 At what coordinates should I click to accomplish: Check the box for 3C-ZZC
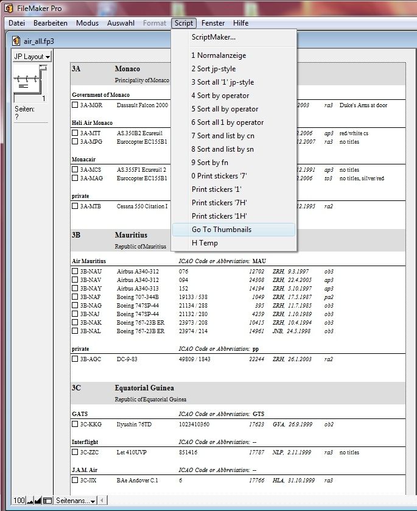click(x=75, y=452)
